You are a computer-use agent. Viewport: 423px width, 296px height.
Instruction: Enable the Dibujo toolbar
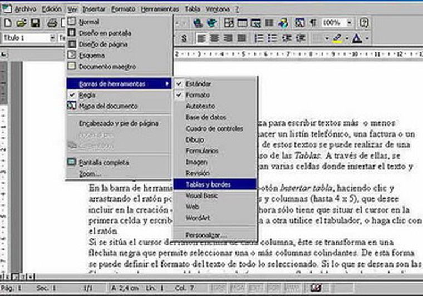click(x=215, y=139)
